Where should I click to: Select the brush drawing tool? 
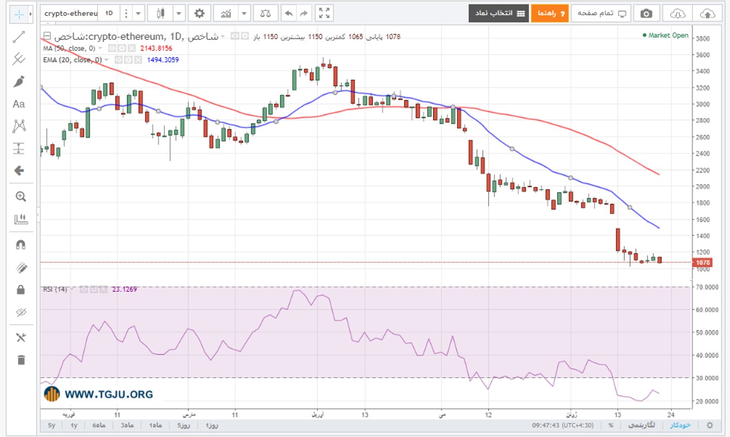pos(19,81)
